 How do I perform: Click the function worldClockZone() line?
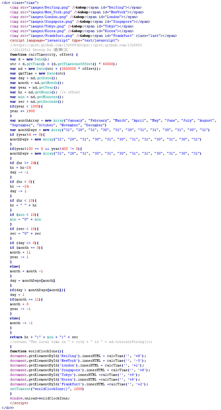click(37, 351)
